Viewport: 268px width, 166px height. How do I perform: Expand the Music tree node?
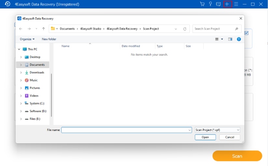click(21, 80)
